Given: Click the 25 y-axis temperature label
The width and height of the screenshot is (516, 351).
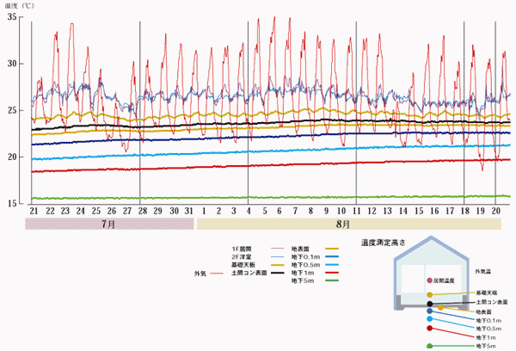Looking at the screenshot, I should tap(12, 110).
